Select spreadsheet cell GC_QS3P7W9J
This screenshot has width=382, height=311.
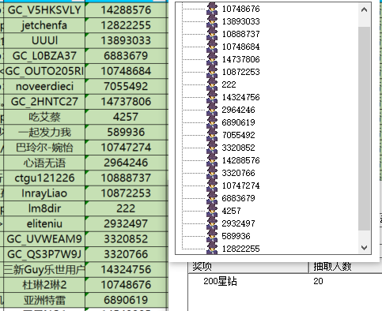click(x=44, y=254)
